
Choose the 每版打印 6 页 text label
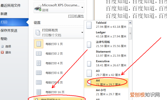click(54, 73)
